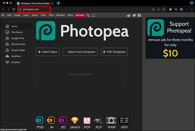Image resolution: width=195 pixels, height=131 pixels.
Task: Open Photopea's Reddit page icon
Action: [129, 15]
